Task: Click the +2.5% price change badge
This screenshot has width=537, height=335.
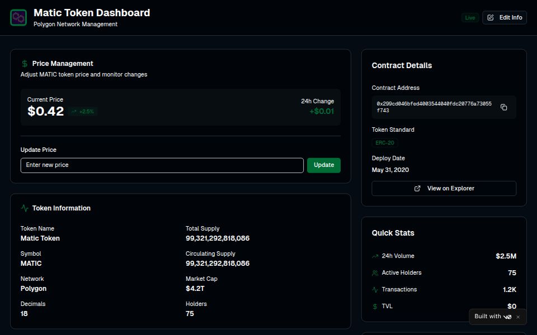Action: (x=83, y=112)
